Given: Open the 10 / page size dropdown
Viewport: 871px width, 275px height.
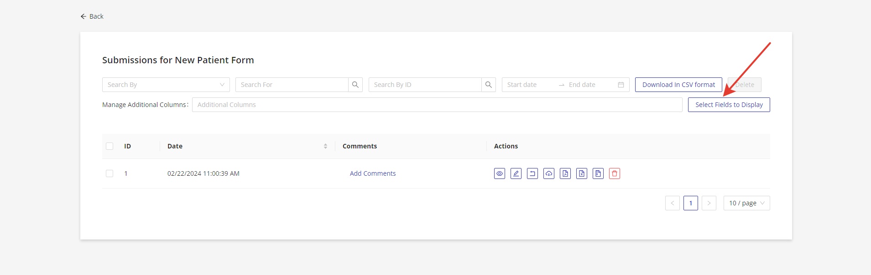Looking at the screenshot, I should pos(746,203).
